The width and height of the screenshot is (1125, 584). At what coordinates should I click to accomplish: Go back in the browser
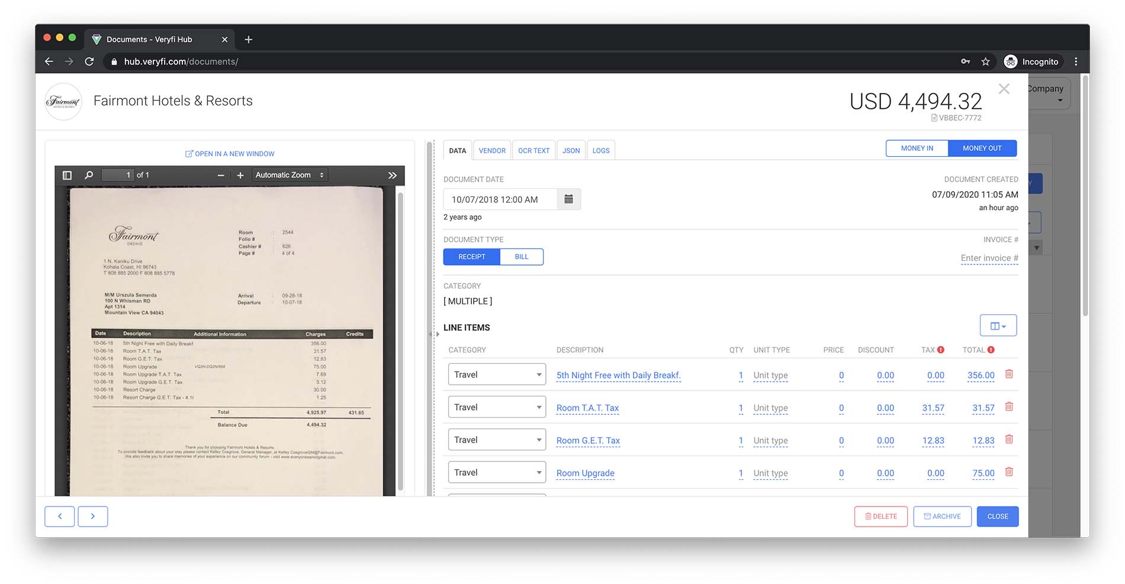click(x=49, y=62)
